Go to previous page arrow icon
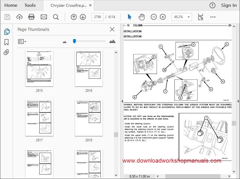 point(73,17)
